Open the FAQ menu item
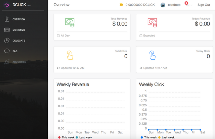Viewport: 215px width, 139px height. (15, 51)
